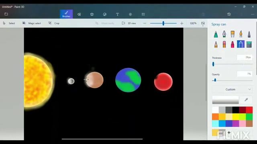Screen dimensions: 257x144
Task: Open the three-dot more options menu
Action: (253, 14)
